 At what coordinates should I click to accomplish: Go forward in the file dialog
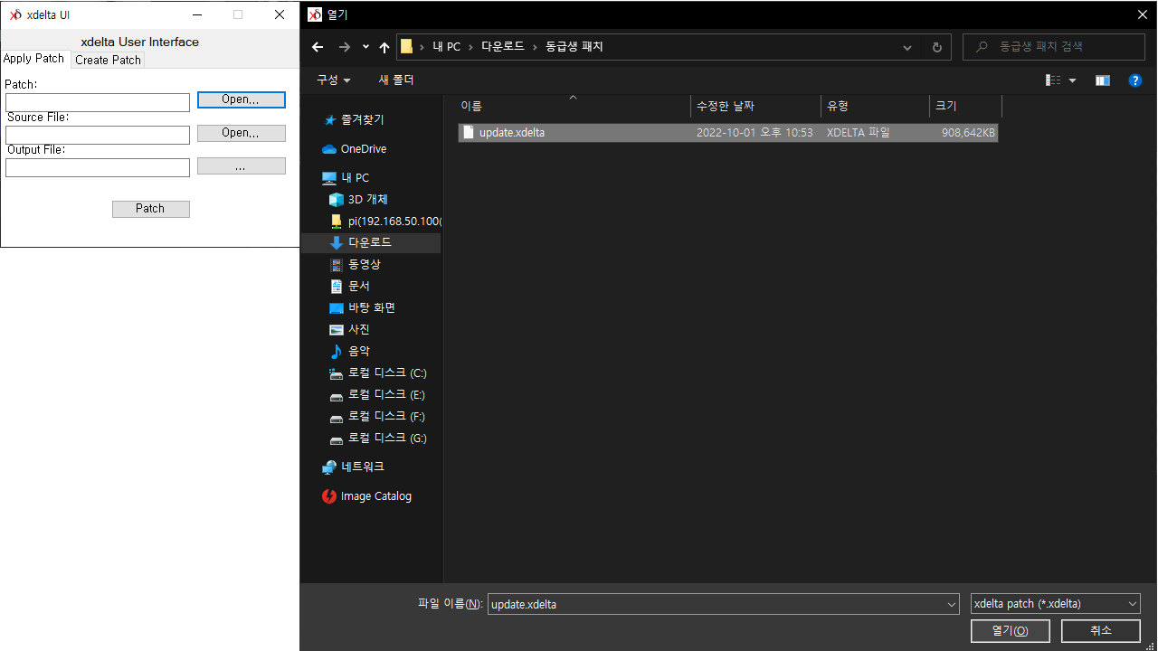click(344, 47)
